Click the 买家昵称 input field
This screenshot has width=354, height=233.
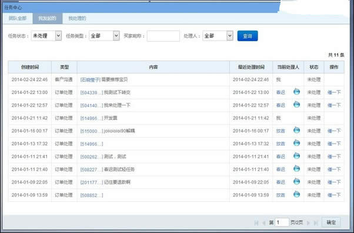[163, 36]
